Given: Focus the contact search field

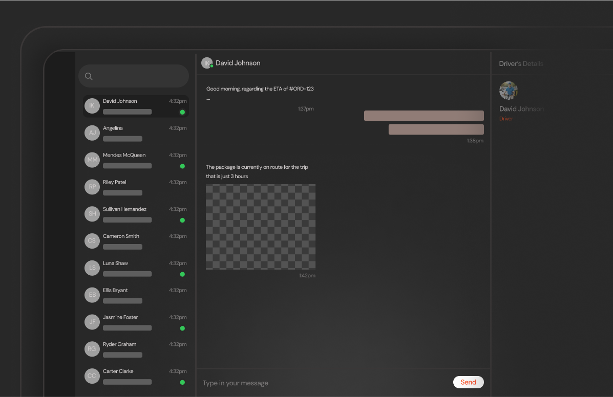Looking at the screenshot, I should click(134, 76).
